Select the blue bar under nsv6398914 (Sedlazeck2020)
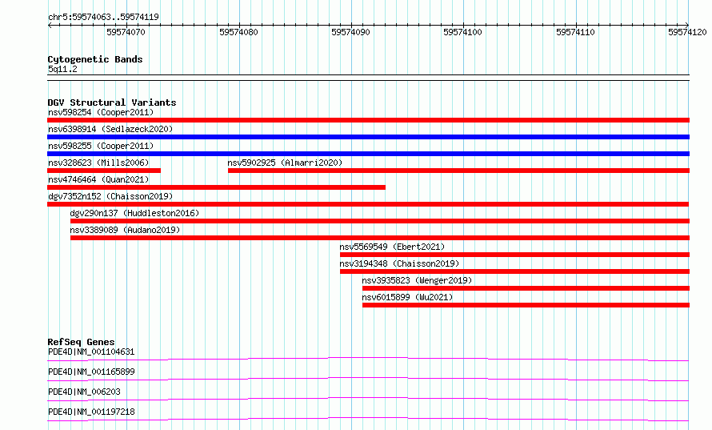 [368, 137]
